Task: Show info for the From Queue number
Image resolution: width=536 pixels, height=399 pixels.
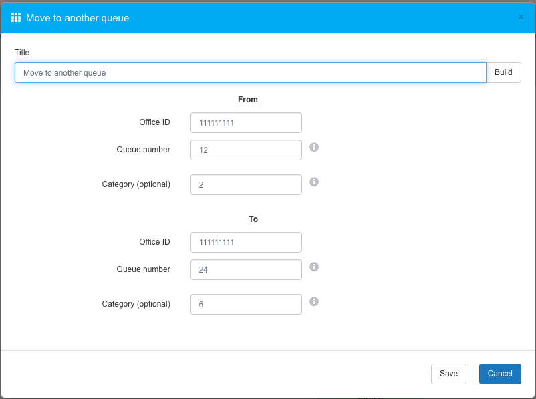Action: pyautogui.click(x=314, y=147)
